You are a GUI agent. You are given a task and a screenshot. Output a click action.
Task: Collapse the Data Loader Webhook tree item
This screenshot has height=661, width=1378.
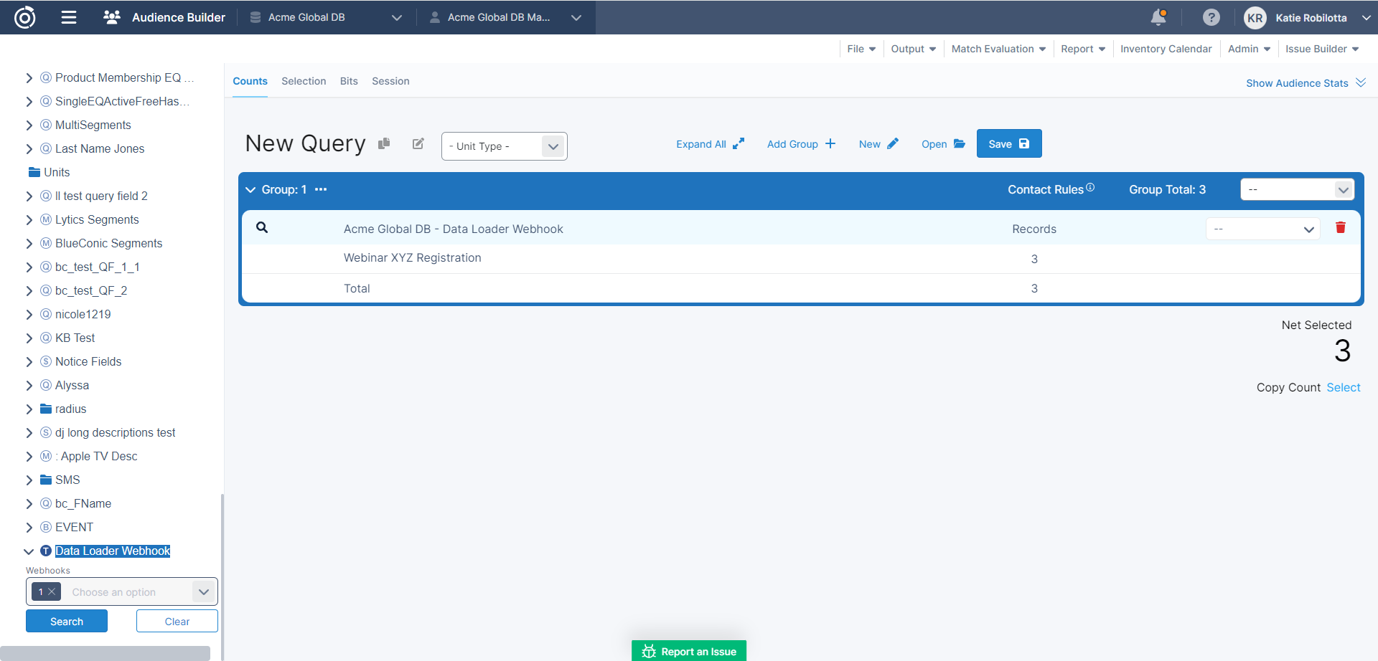pos(29,551)
